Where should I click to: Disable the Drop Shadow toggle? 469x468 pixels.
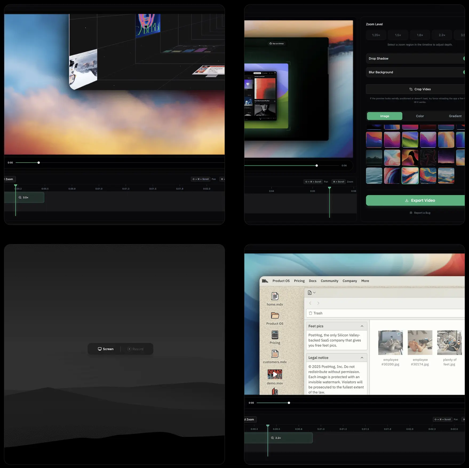(464, 58)
